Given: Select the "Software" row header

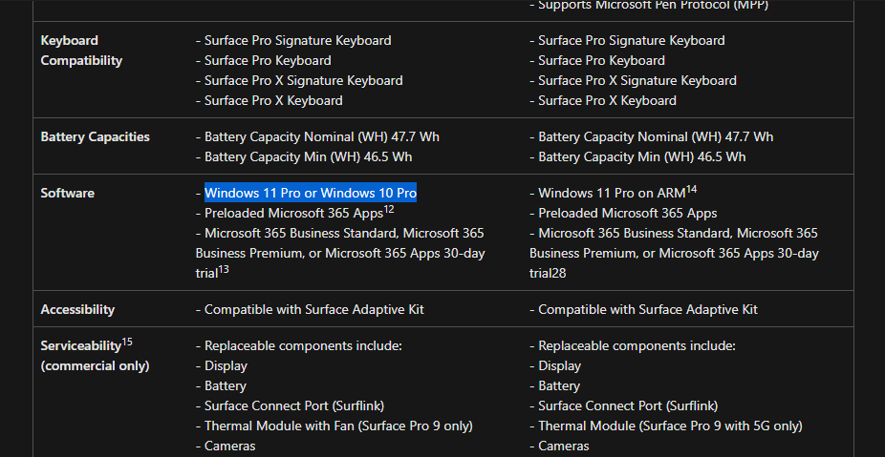Looking at the screenshot, I should point(67,194).
